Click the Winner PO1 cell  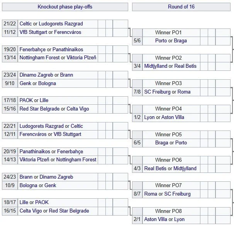168,32
